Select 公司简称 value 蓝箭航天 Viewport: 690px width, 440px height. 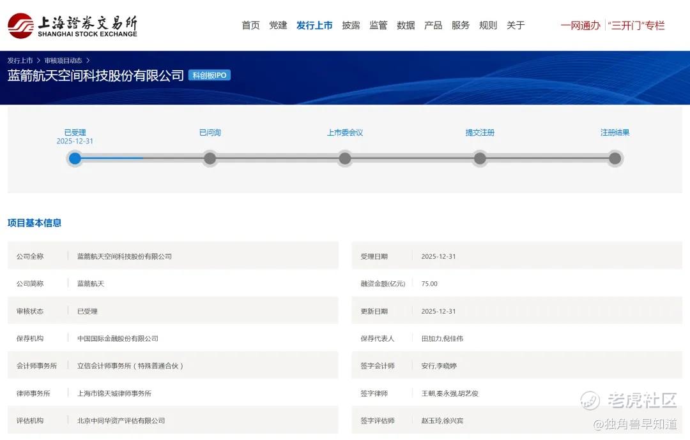coord(91,284)
